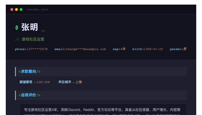Image resolution: width=202 pixels, height=115 pixels.
Task: Click the 自我评价 section header
Action: click(x=101, y=95)
